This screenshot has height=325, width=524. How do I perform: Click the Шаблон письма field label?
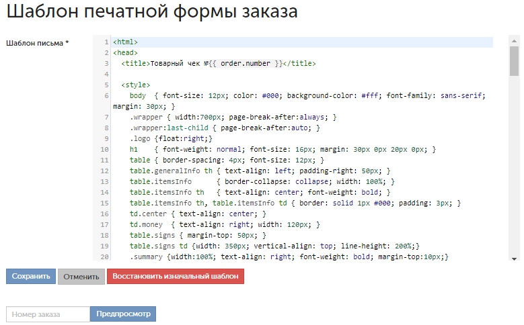38,44
